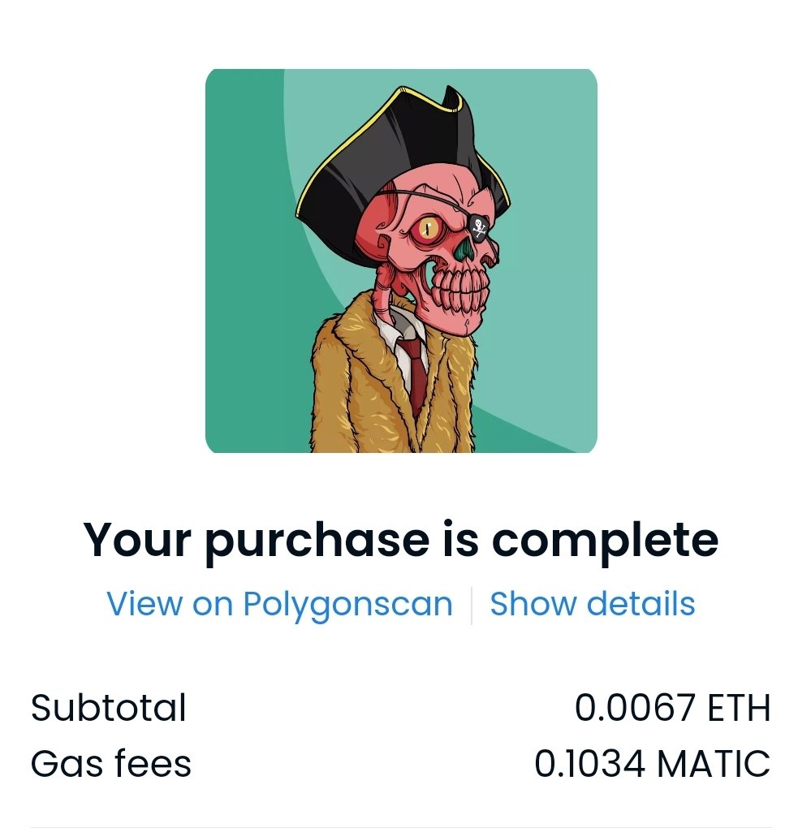Click the dark teal strip of NFT background
798x828 pixels.
(243, 264)
